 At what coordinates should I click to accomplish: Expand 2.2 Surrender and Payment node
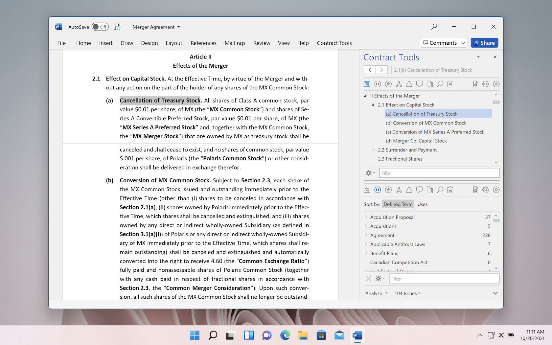coord(373,150)
